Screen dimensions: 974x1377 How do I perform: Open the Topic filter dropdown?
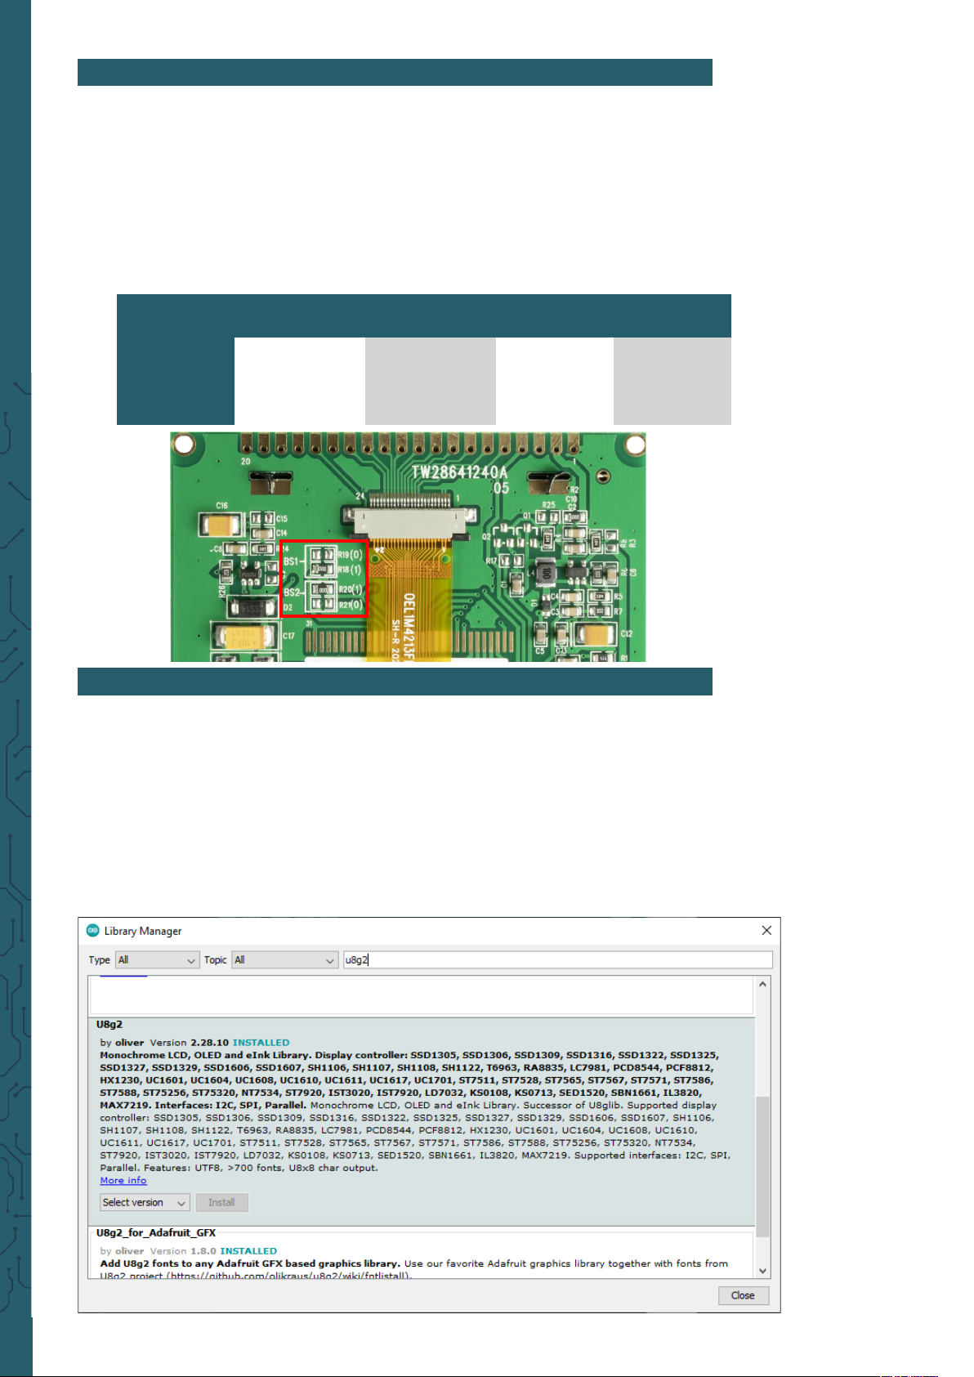[x=284, y=960]
